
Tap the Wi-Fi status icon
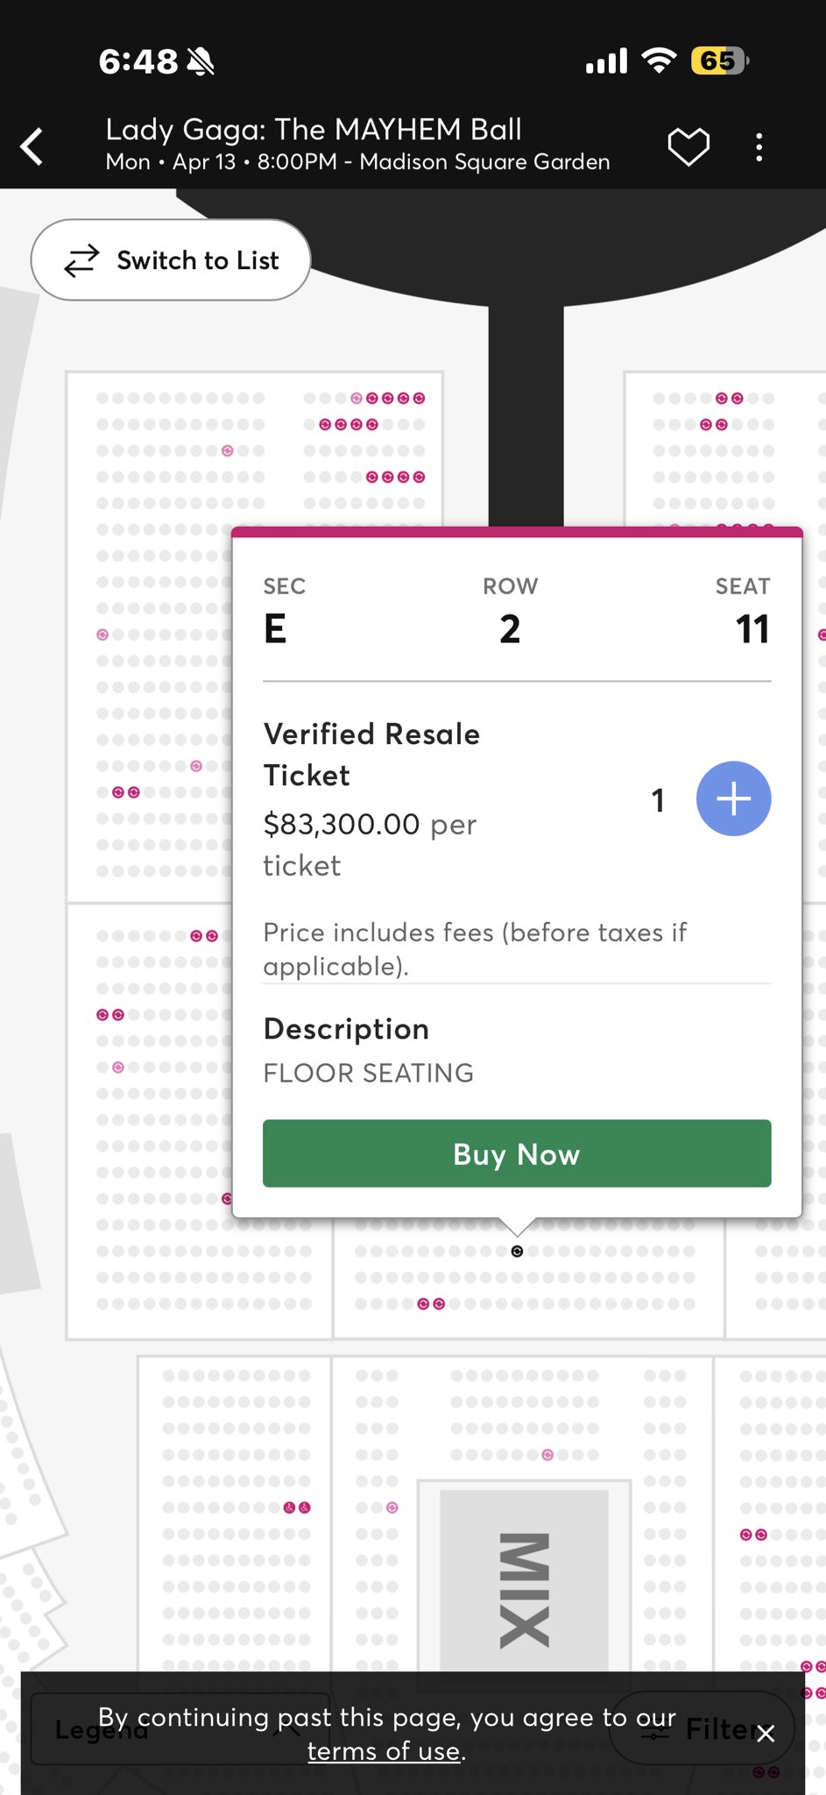(659, 60)
